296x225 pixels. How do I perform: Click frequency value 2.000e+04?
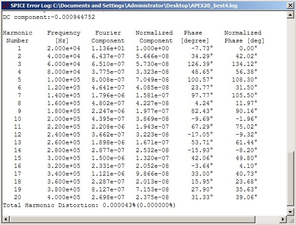[64, 48]
